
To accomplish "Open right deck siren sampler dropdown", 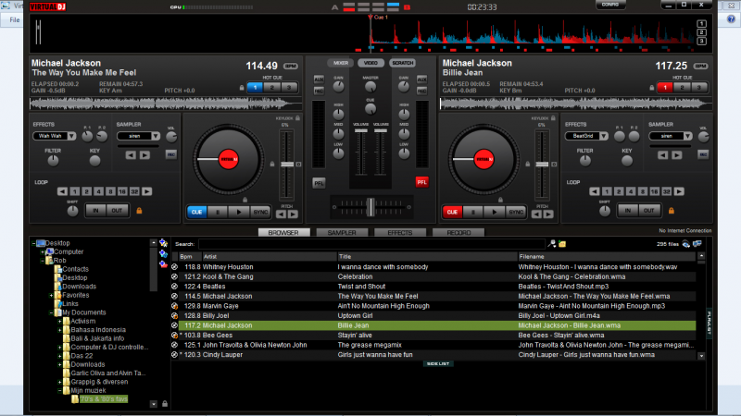I will tap(687, 136).
